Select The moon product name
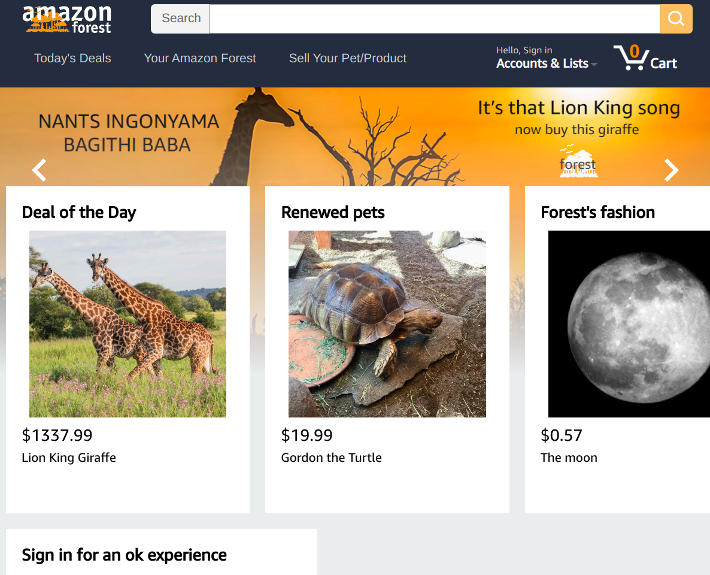This screenshot has width=710, height=575. tap(569, 458)
